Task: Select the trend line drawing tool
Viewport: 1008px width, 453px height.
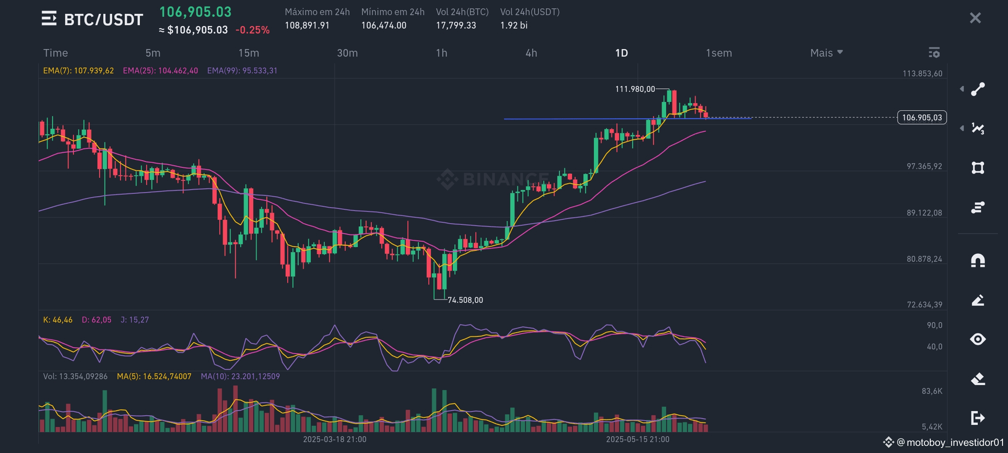Action: click(x=978, y=89)
